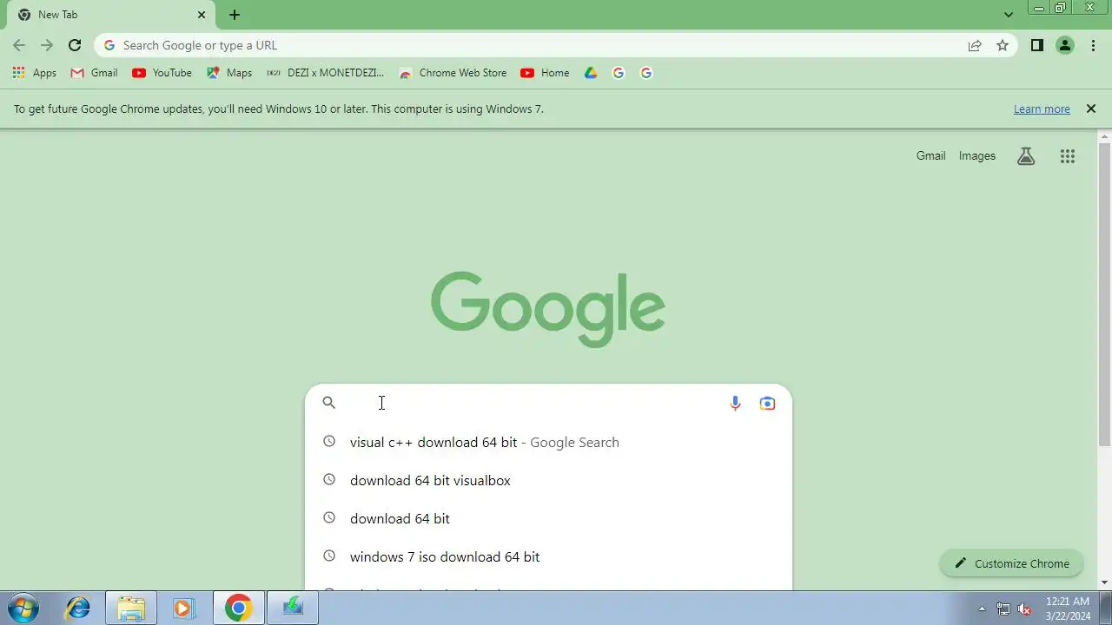Open Windows Start menu orb
The image size is (1112, 625).
[23, 608]
